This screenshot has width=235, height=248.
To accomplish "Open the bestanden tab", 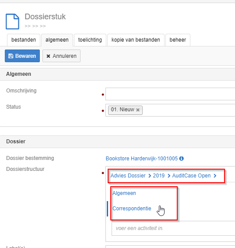I will [x=24, y=40].
